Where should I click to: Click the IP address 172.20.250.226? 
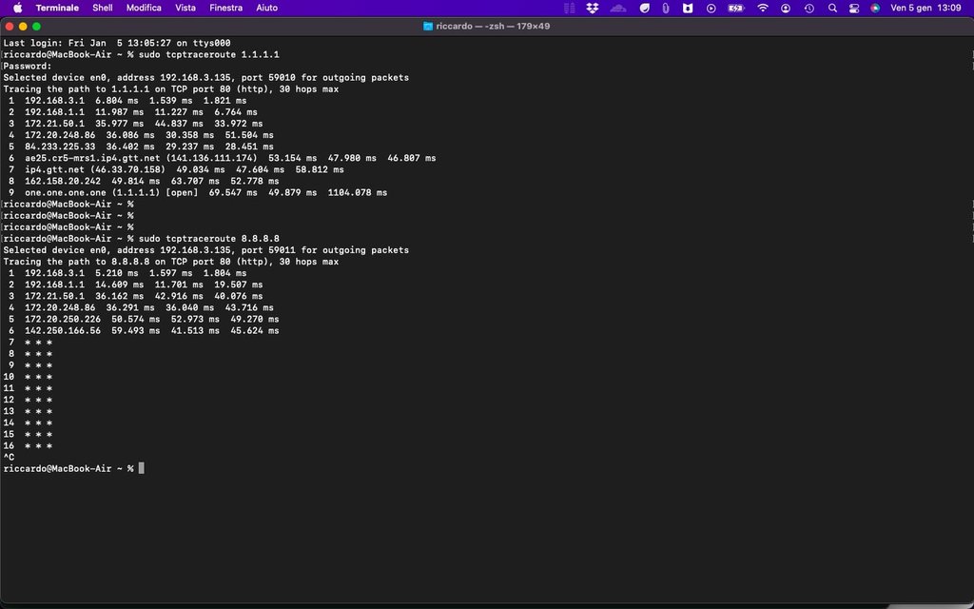pyautogui.click(x=63, y=319)
